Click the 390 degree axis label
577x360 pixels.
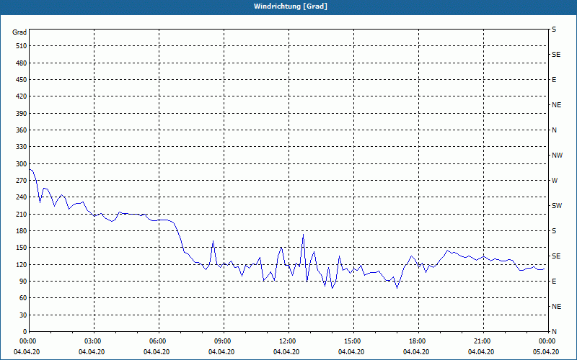point(22,114)
